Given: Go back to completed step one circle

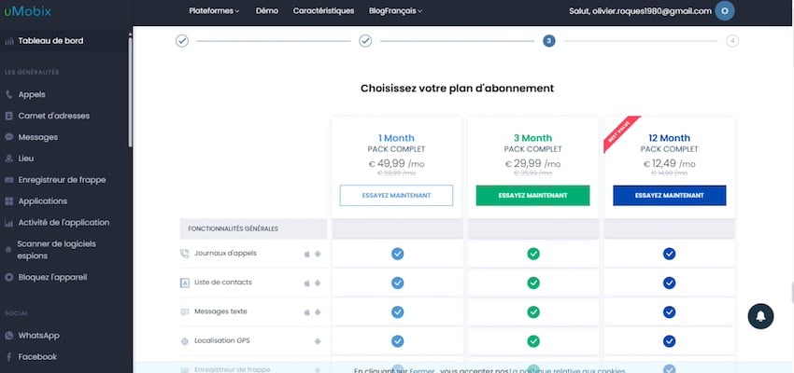Looking at the screenshot, I should click(x=182, y=41).
